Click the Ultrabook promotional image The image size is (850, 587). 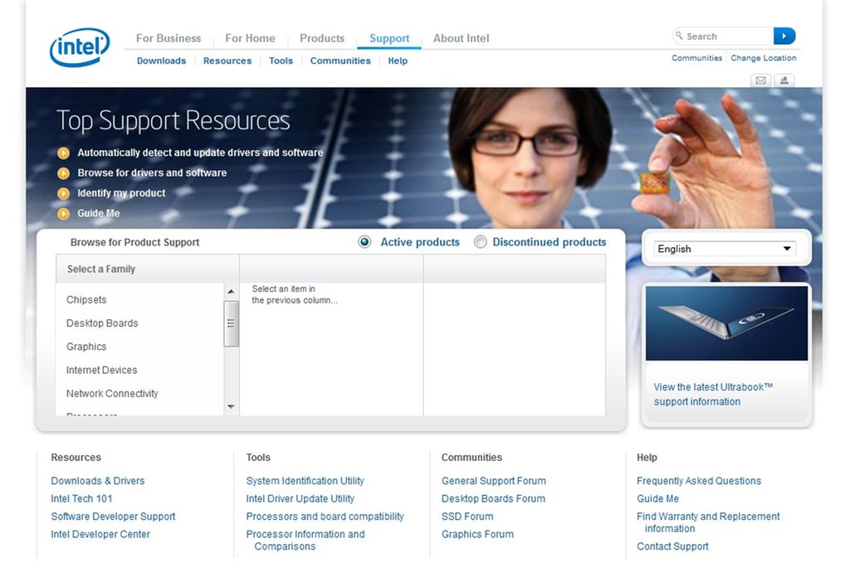[726, 323]
